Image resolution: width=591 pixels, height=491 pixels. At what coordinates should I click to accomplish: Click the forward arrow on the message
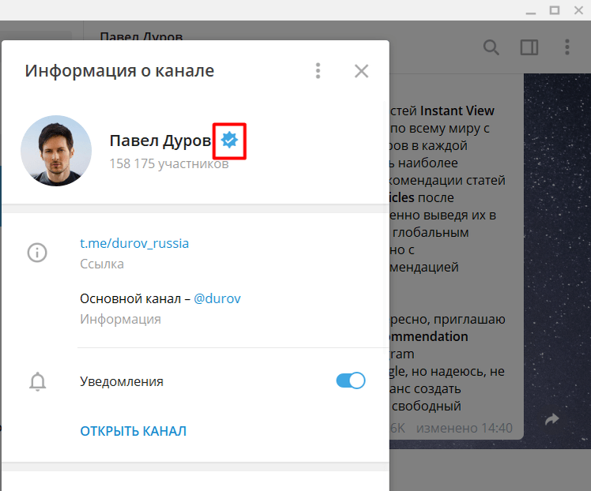tap(552, 418)
